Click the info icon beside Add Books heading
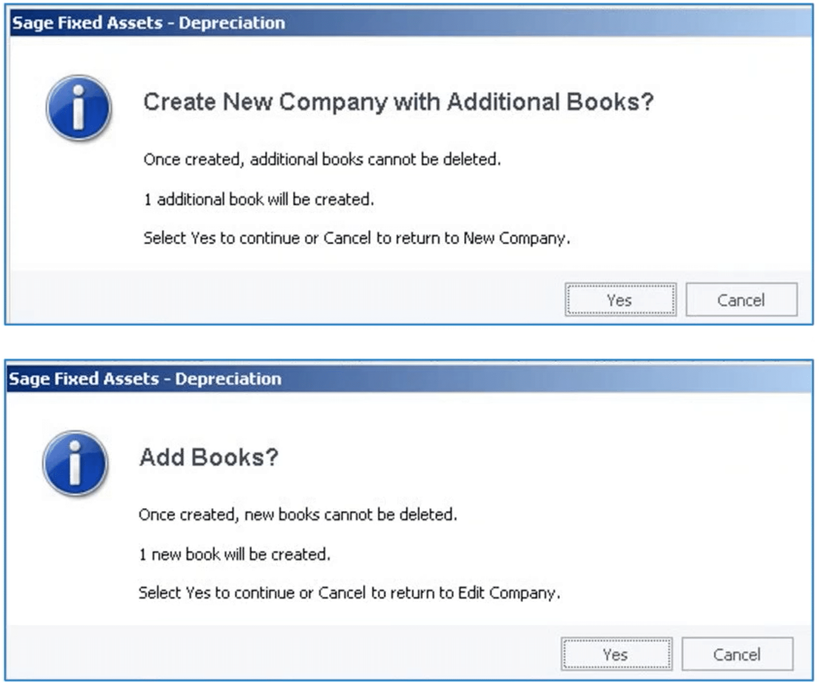819x682 pixels. 75,463
